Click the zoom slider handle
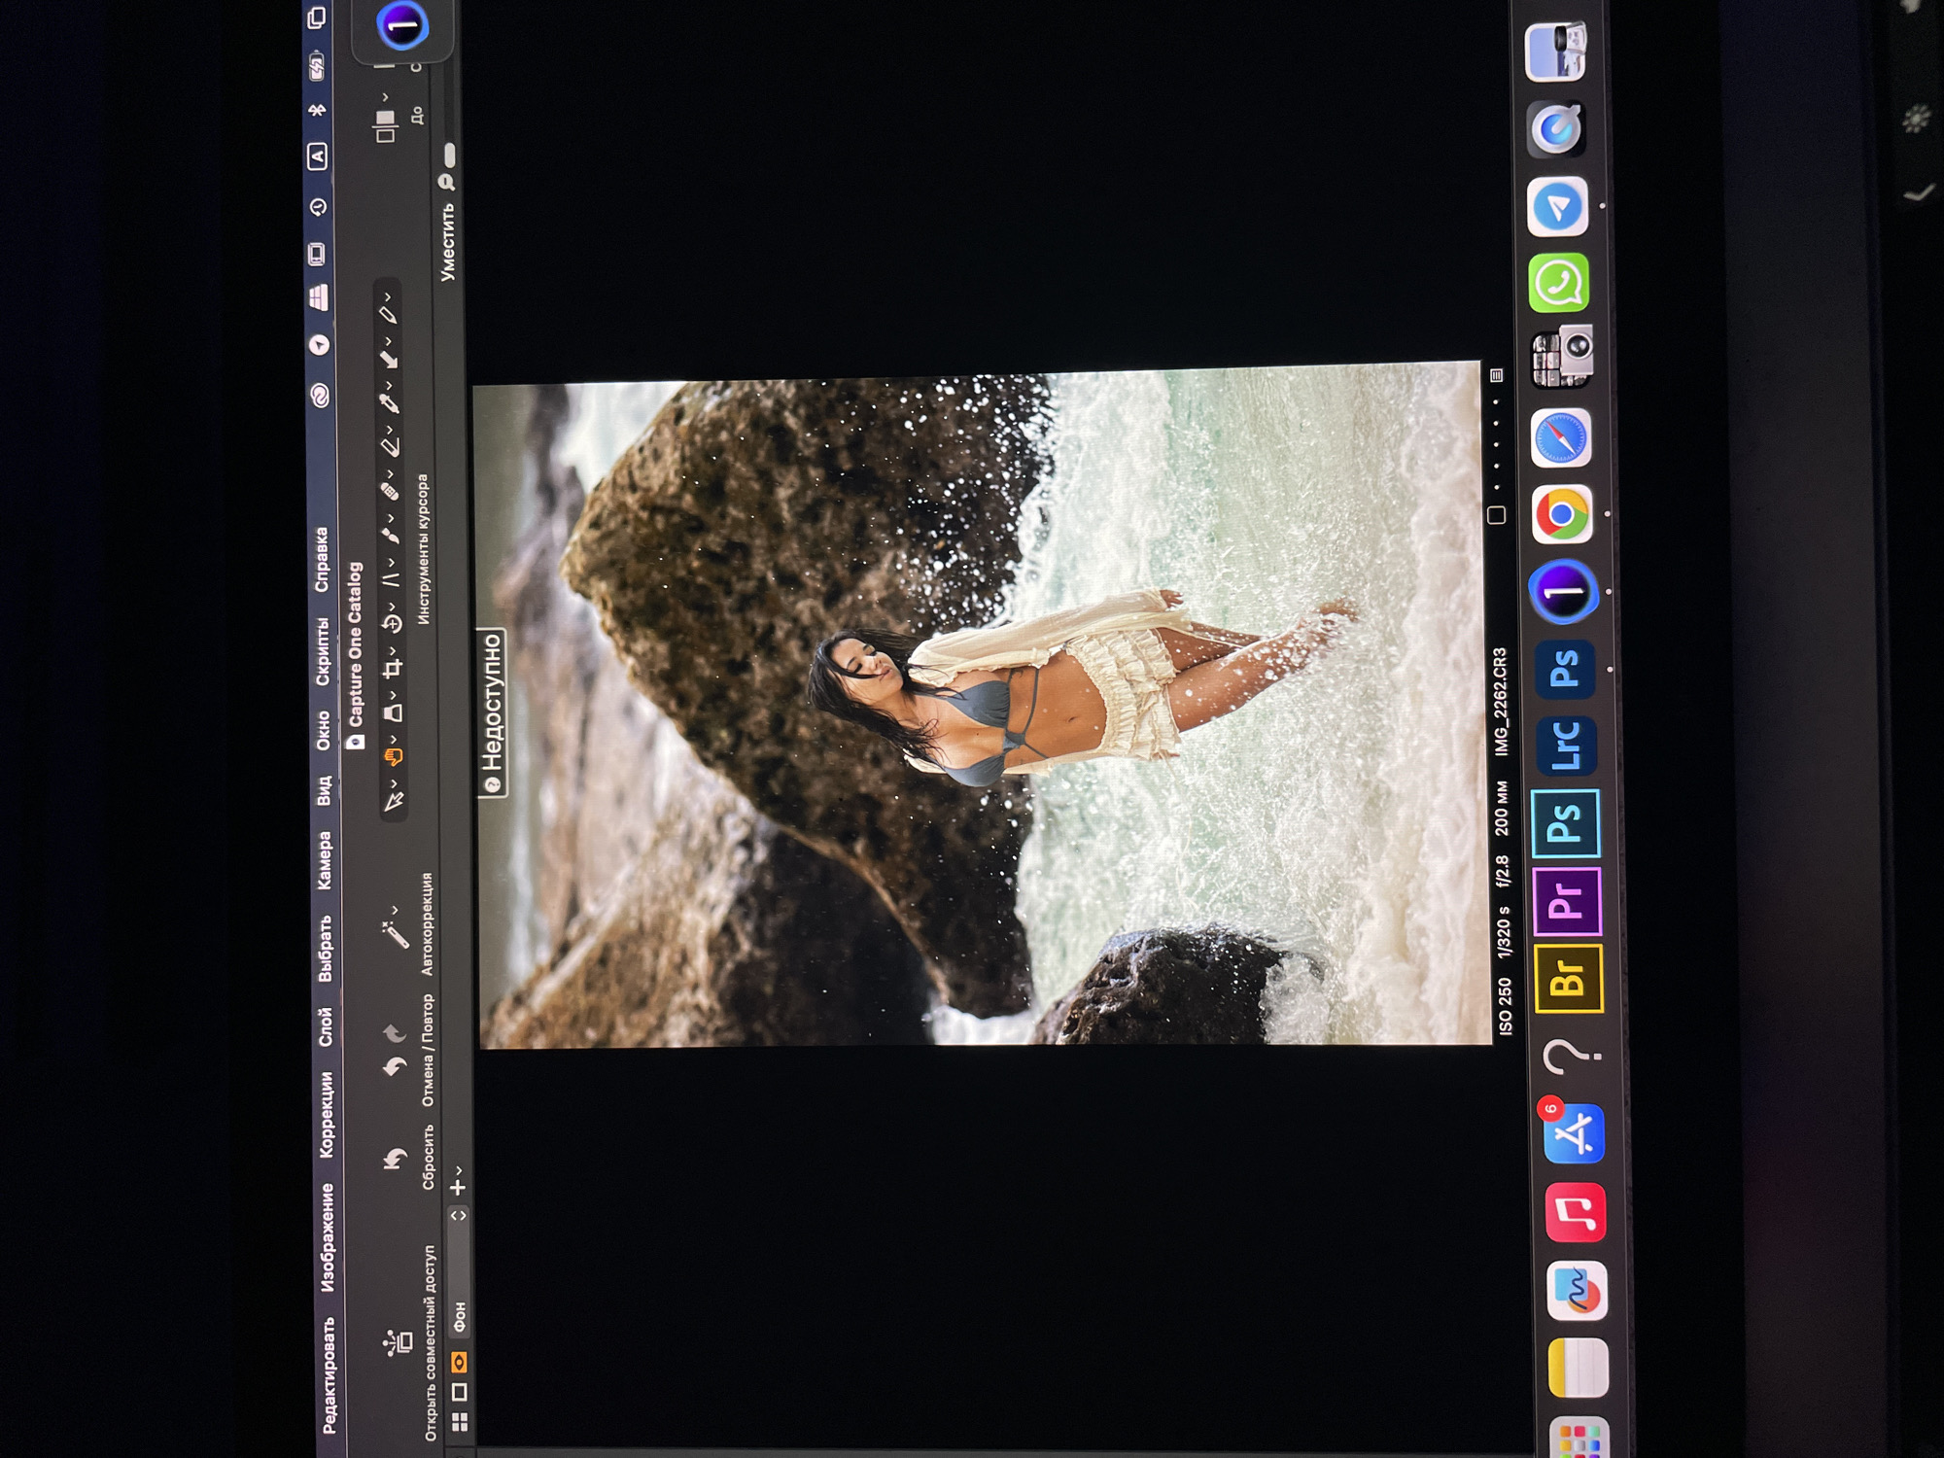 click(449, 155)
